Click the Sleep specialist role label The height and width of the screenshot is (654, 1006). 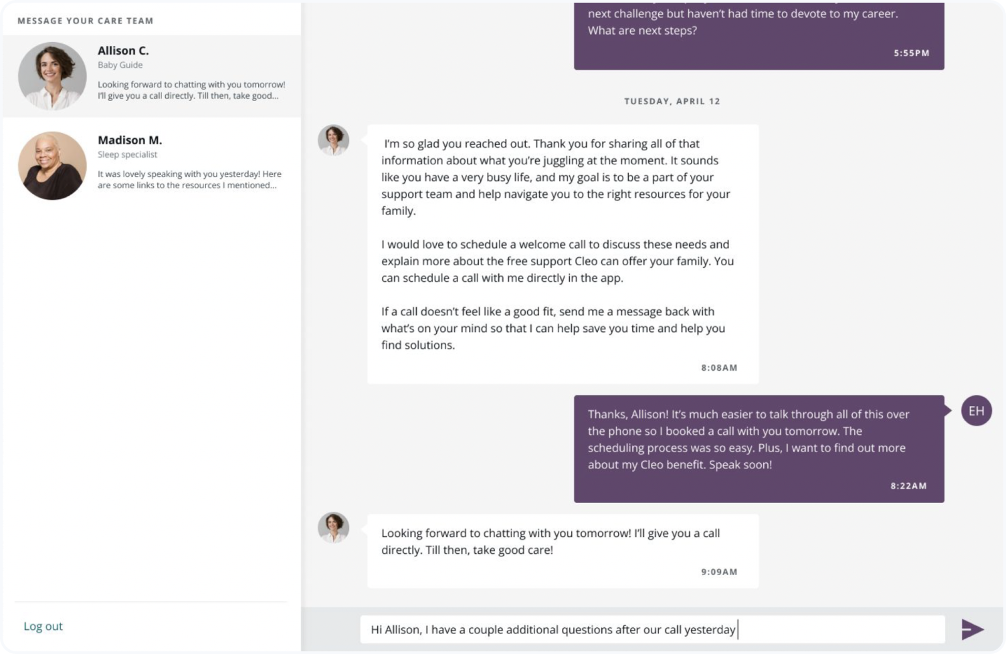[127, 154]
